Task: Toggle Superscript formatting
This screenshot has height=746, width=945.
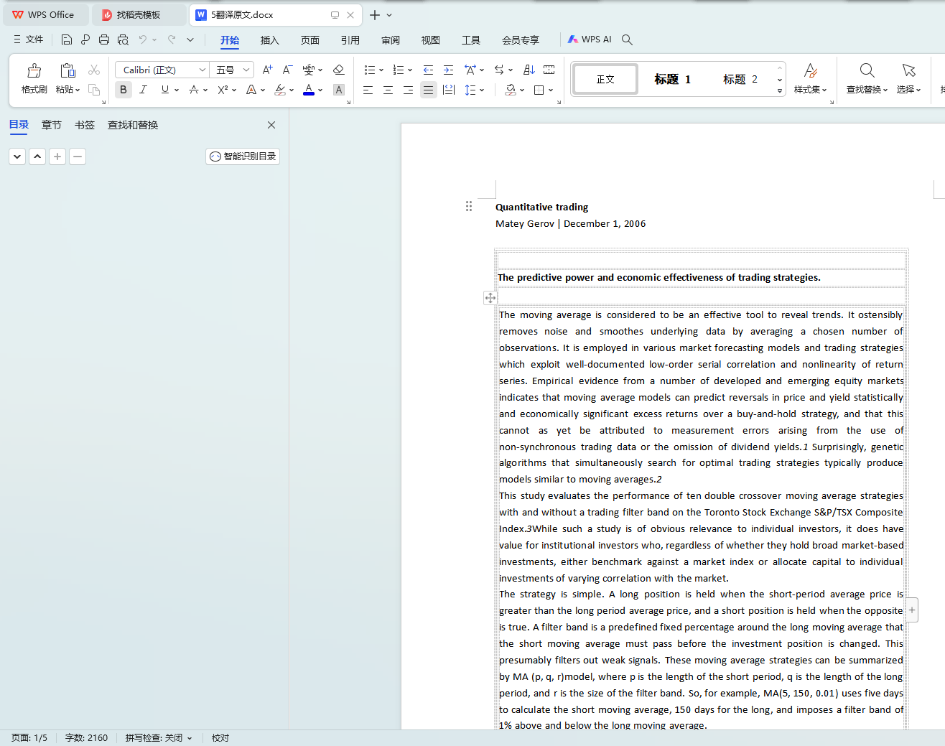Action: 223,90
